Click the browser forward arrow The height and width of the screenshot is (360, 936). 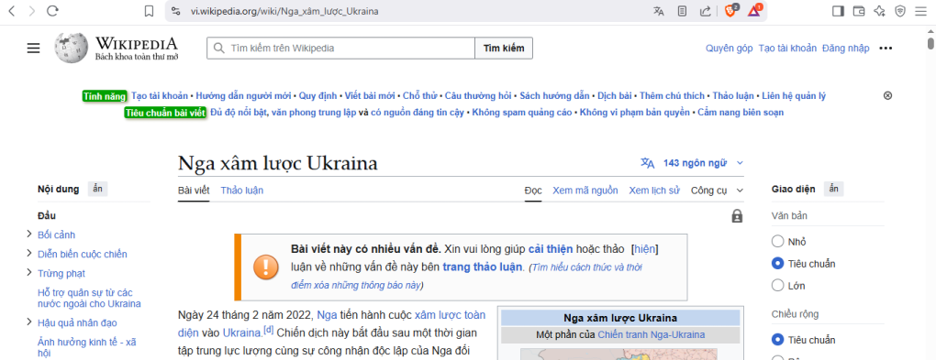point(32,11)
